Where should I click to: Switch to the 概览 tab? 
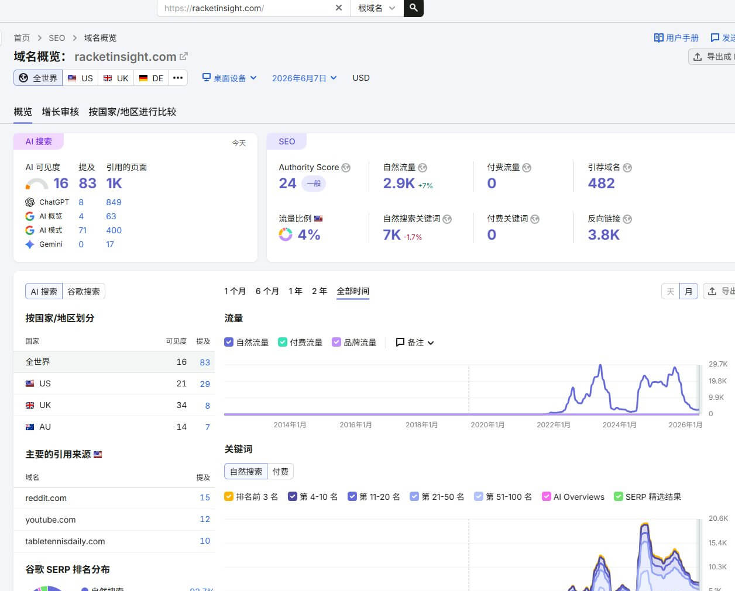click(x=23, y=112)
